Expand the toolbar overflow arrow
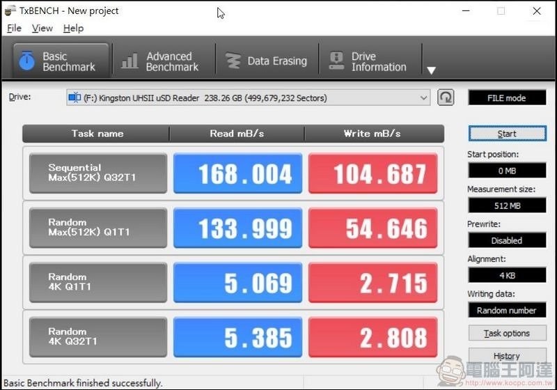 pos(431,70)
